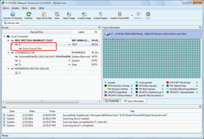Image resolution: width=204 pixels, height=139 pixels.
Task: Click the Label column header
Action: 81,32
